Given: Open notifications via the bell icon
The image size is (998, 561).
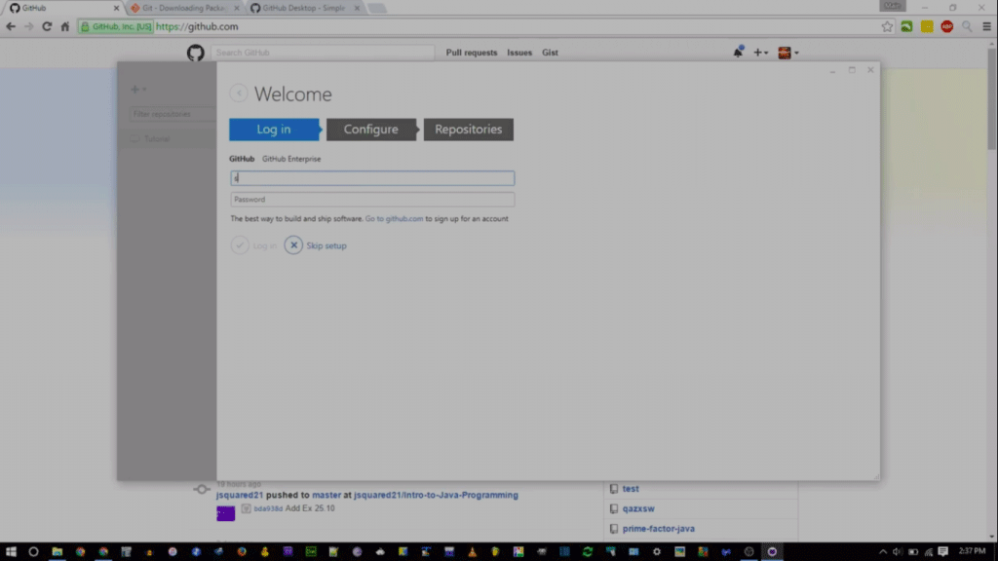Looking at the screenshot, I should coord(738,52).
